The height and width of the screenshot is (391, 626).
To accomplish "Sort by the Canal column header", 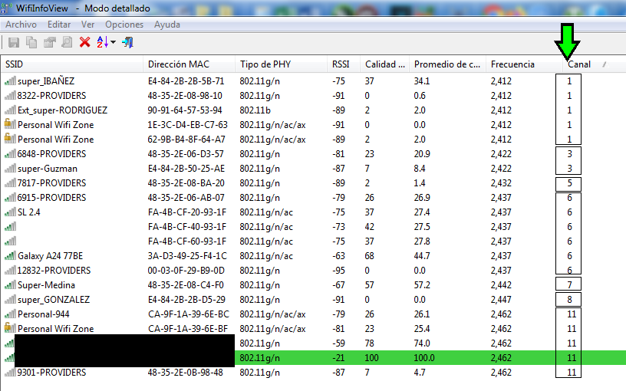I will click(578, 64).
